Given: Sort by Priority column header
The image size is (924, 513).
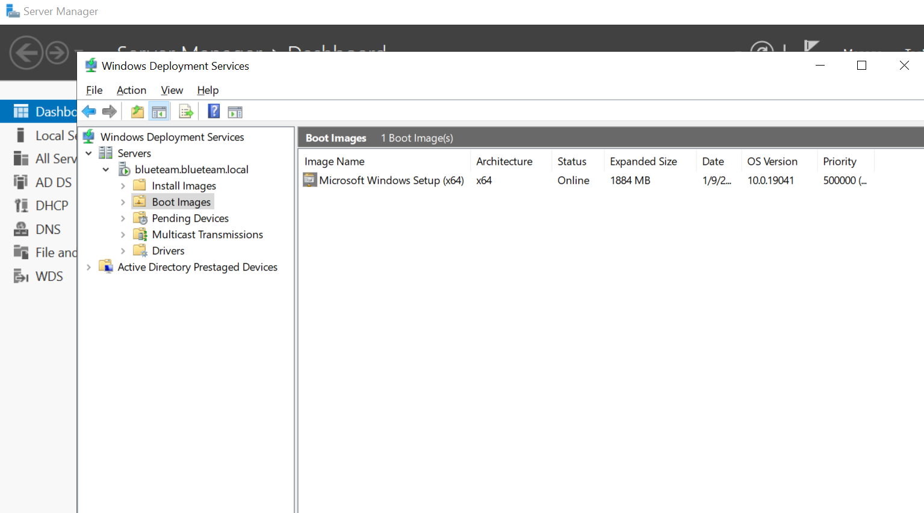Looking at the screenshot, I should [846, 161].
